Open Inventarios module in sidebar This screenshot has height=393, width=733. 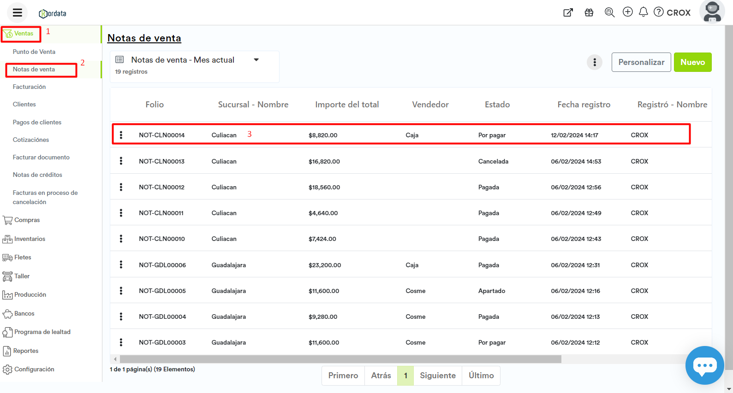tap(30, 239)
